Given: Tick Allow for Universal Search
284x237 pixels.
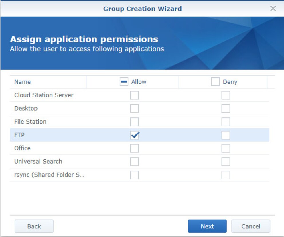Looking at the screenshot, I should point(134,162).
